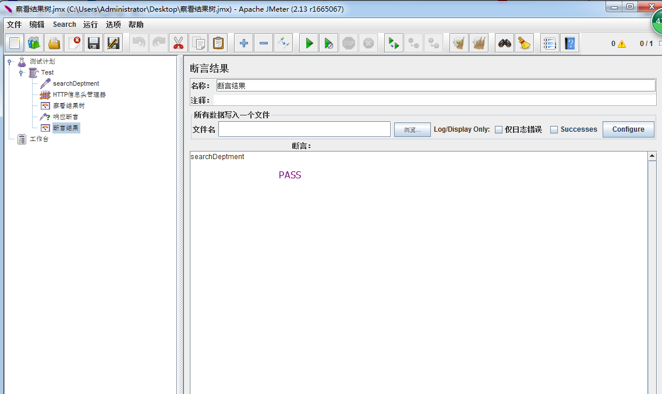Open the 编辑 menu
The height and width of the screenshot is (394, 662).
[37, 24]
